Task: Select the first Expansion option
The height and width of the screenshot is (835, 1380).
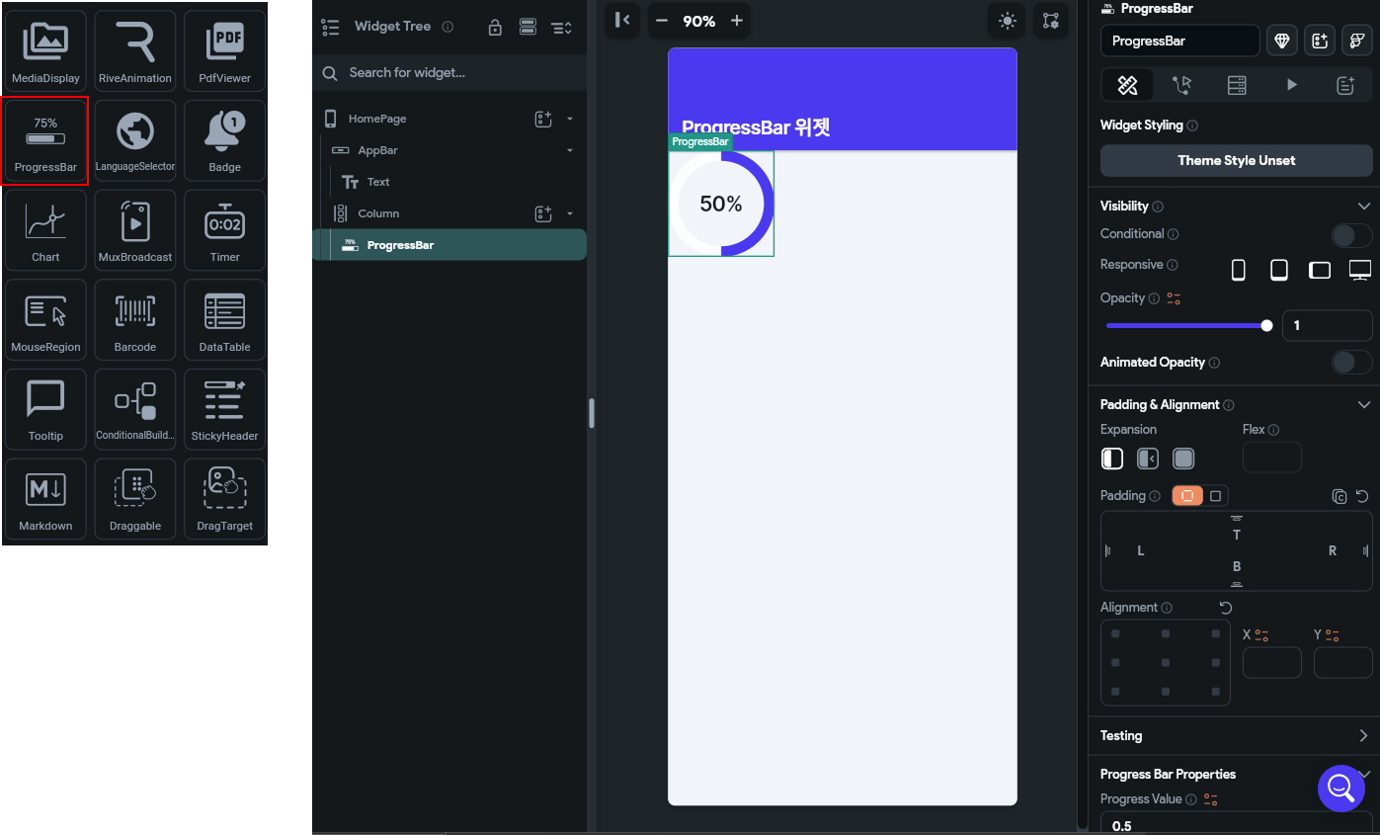Action: [x=1112, y=459]
